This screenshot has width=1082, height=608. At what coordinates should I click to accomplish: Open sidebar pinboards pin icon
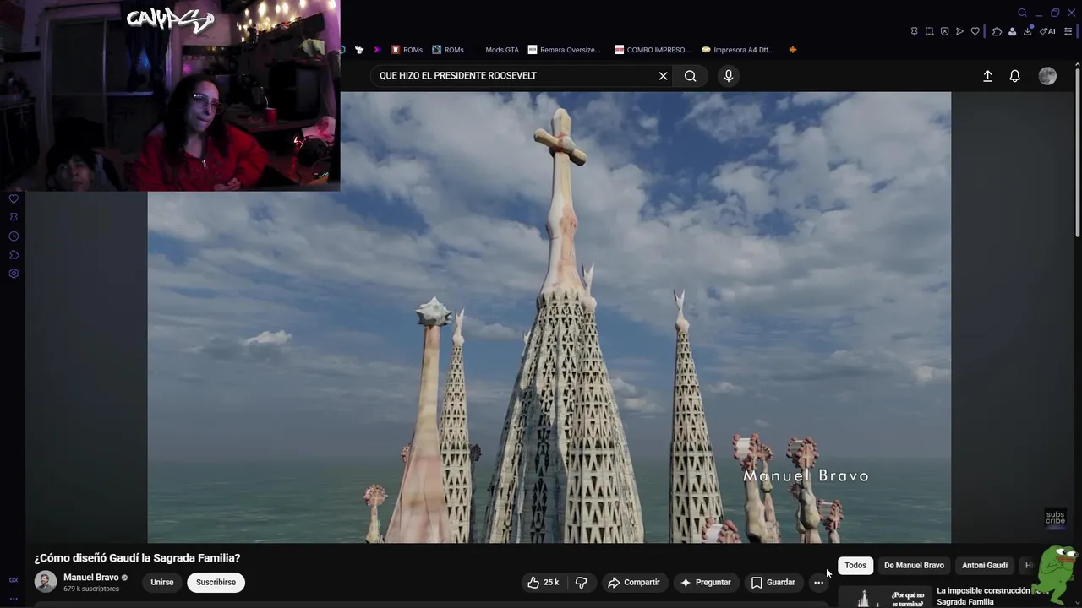point(14,218)
